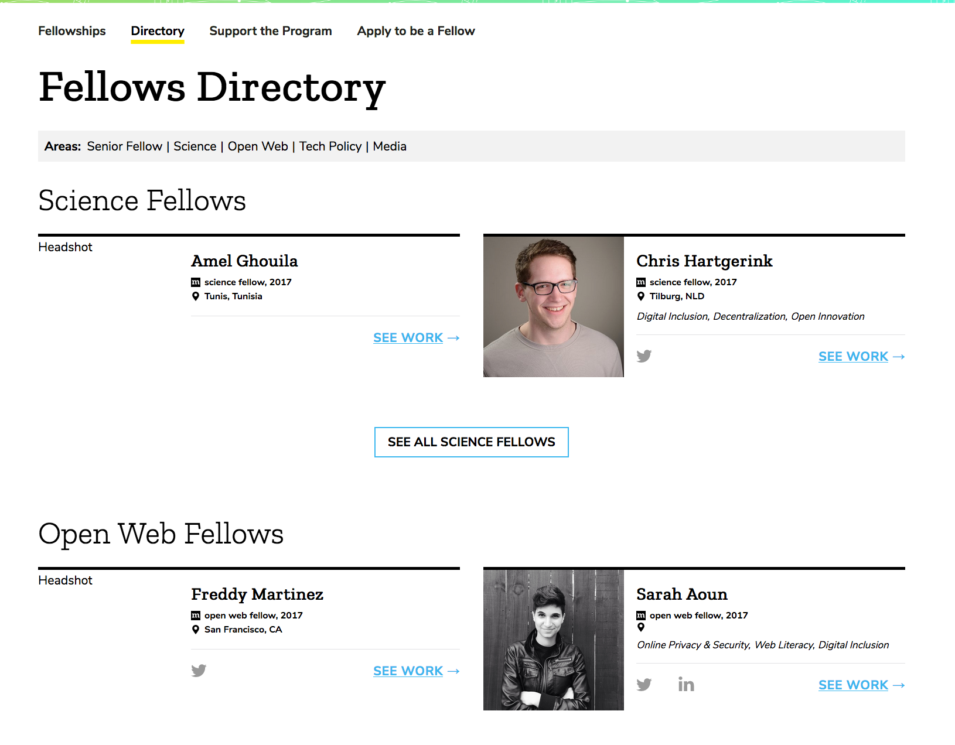Filter by Open Web area
The height and width of the screenshot is (745, 955).
click(x=258, y=146)
